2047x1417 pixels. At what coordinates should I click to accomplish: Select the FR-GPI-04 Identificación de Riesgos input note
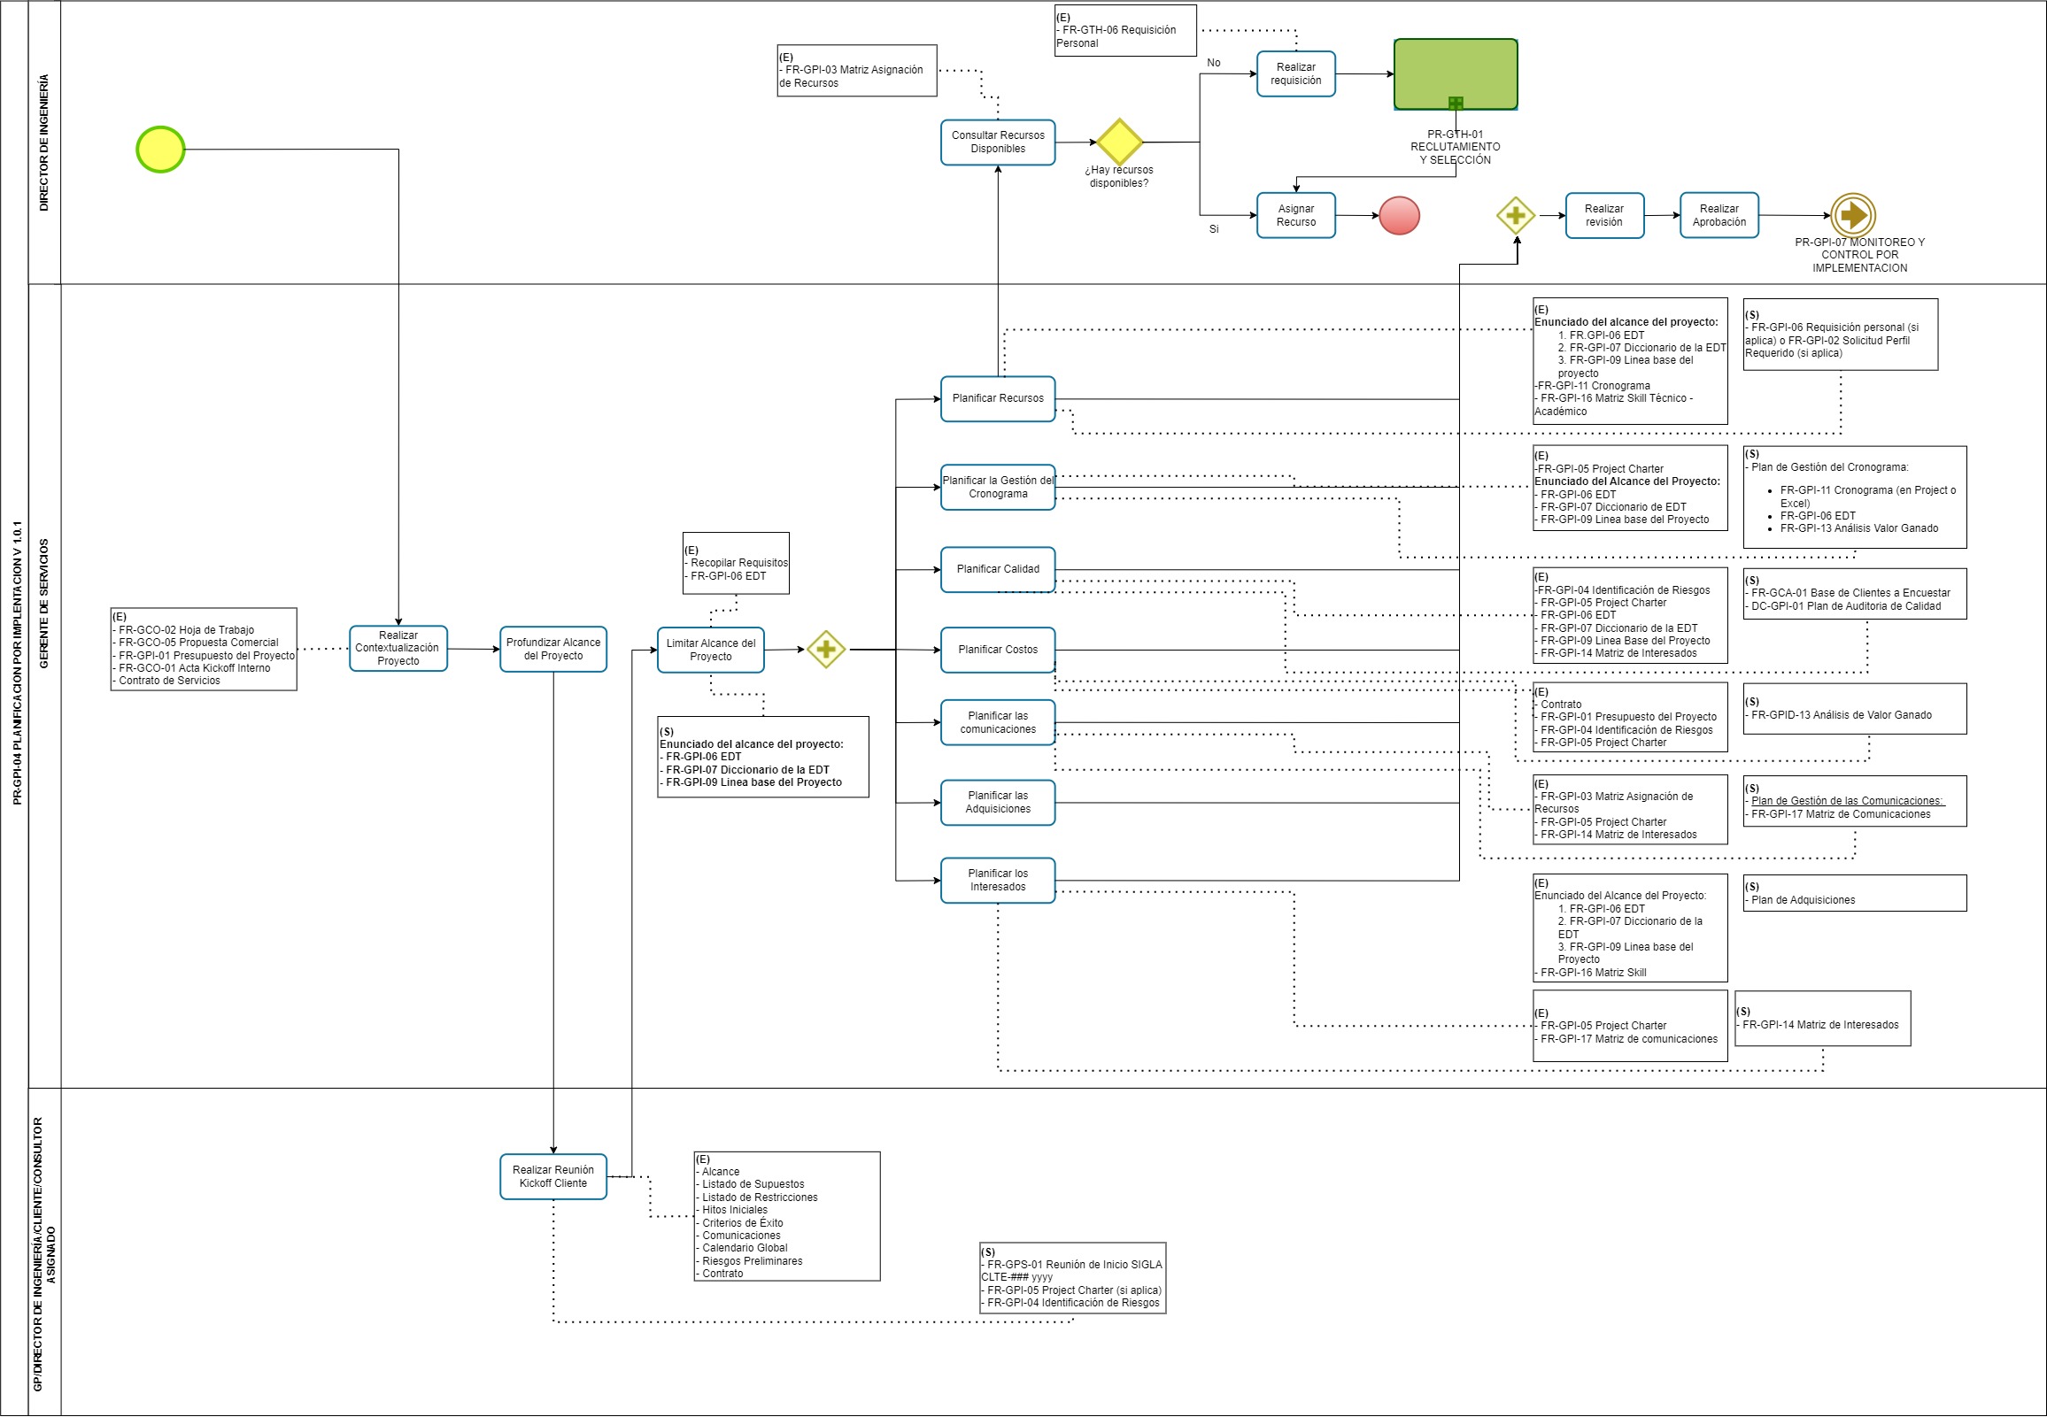pos(1631,617)
